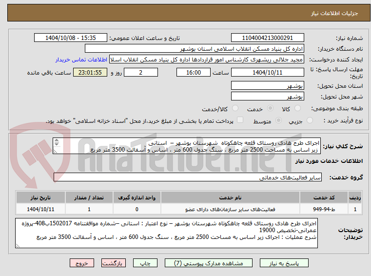Click the شماره نیاز number field

(267, 38)
